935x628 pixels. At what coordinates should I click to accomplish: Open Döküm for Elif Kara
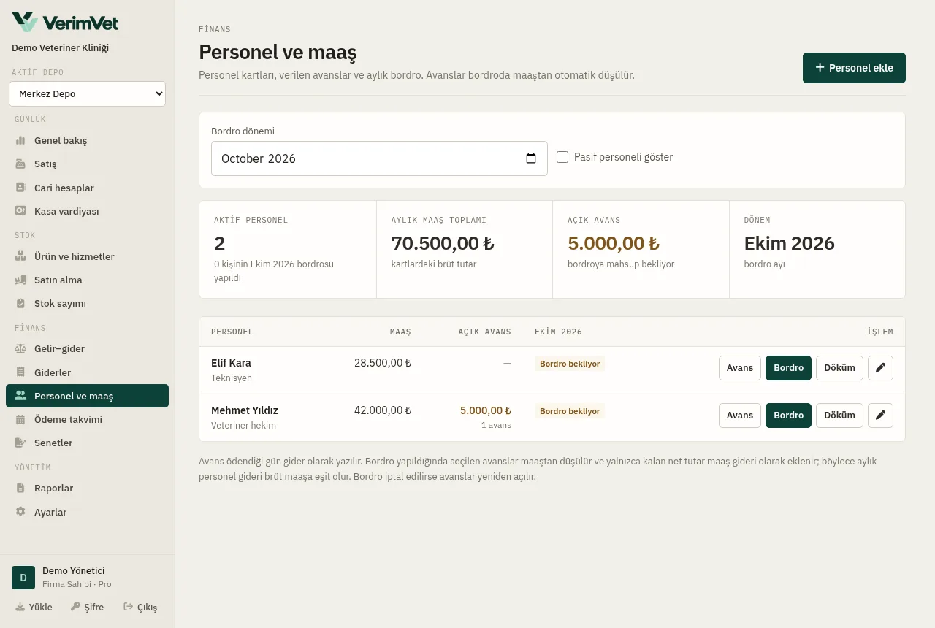(x=839, y=368)
